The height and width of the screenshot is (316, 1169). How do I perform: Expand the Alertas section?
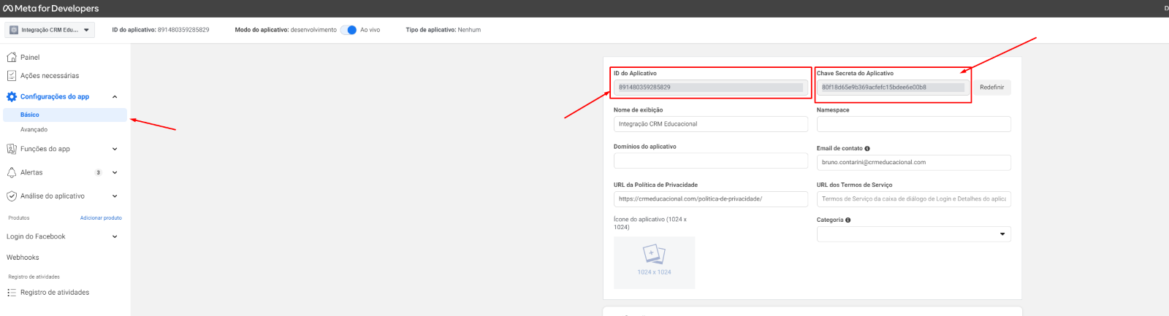click(x=115, y=172)
